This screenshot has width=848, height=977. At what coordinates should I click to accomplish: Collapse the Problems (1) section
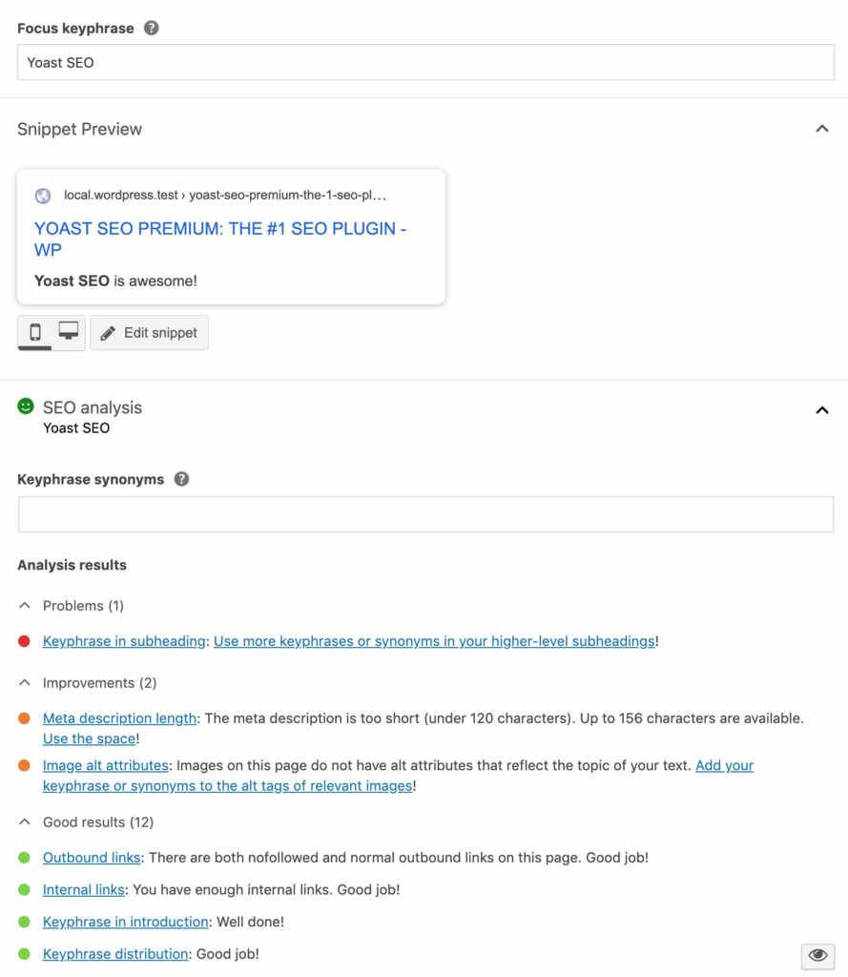24,605
